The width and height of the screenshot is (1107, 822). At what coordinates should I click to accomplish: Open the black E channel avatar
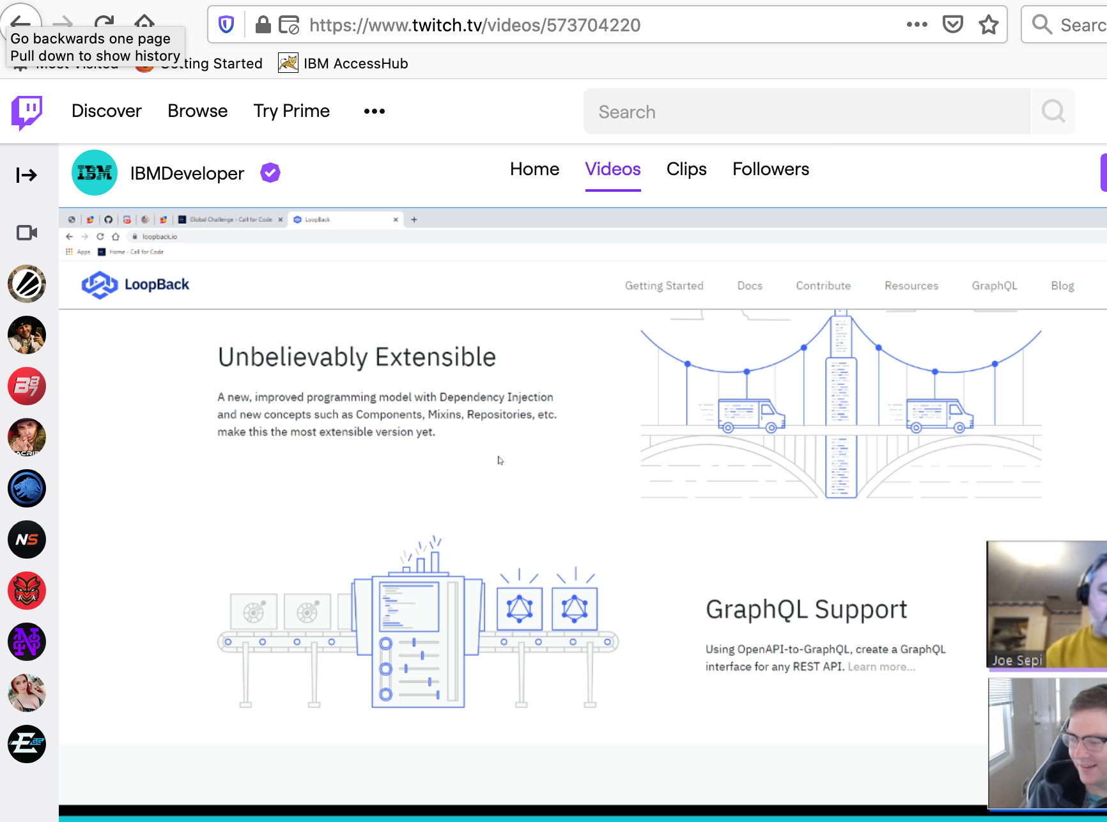pyautogui.click(x=27, y=744)
